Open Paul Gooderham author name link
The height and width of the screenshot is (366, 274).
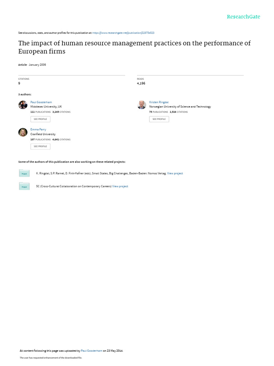point(41,102)
